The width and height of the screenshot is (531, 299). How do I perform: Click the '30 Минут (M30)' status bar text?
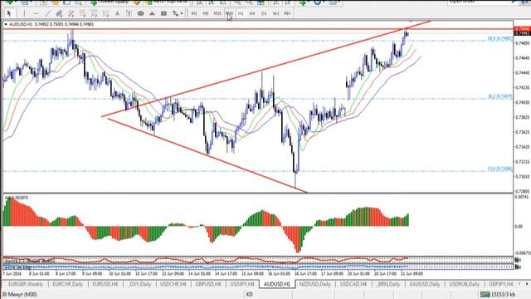19,294
